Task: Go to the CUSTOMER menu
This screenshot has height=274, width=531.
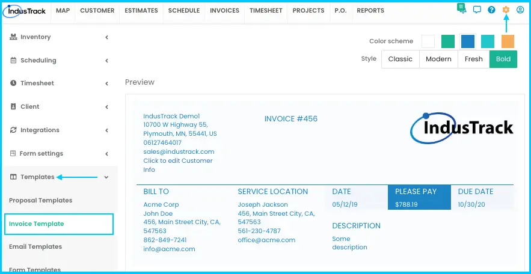Action: tap(97, 11)
